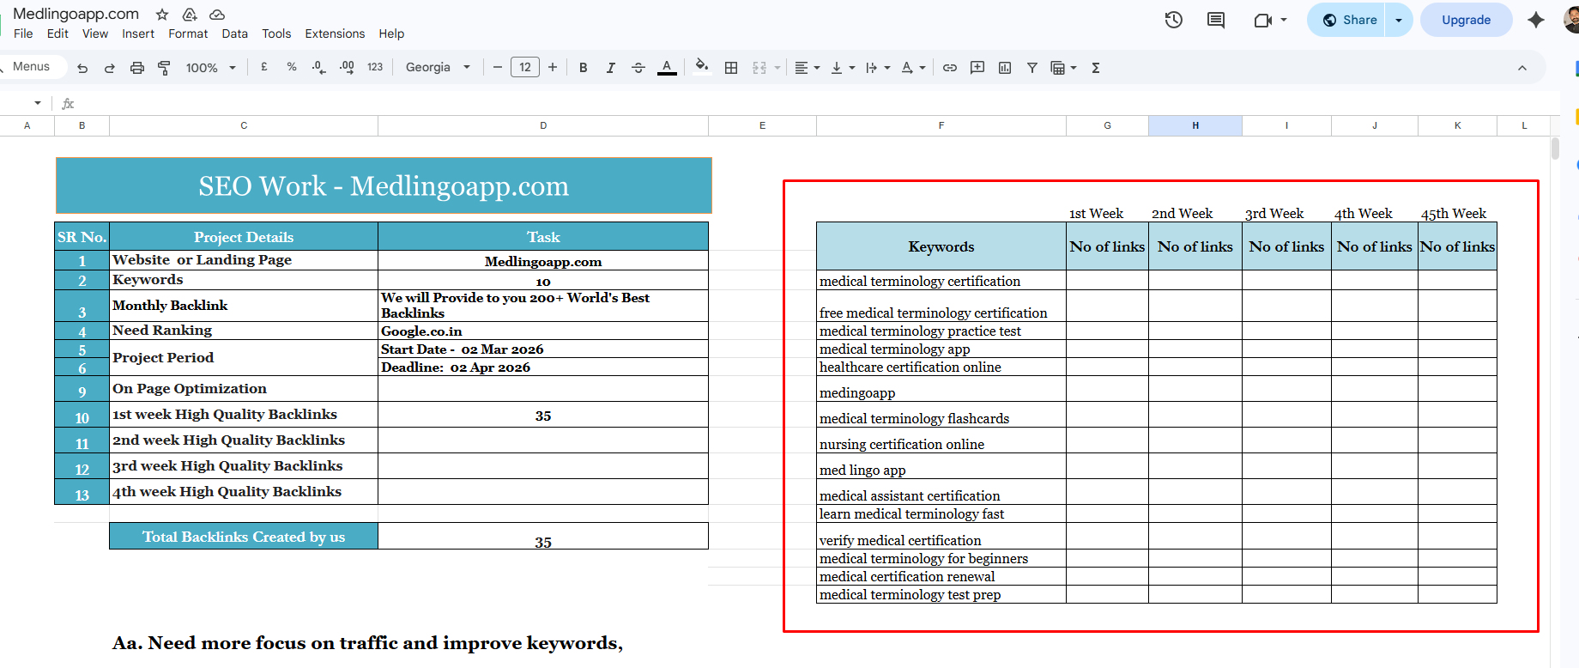Click the Menus search box

(32, 67)
